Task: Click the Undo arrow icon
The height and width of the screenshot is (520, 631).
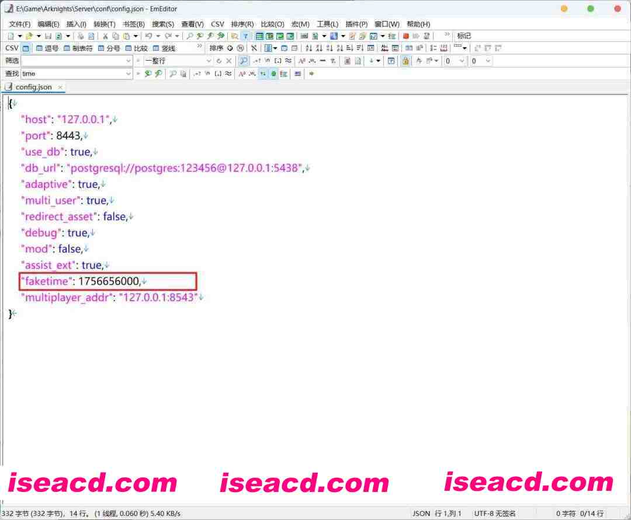Action: (148, 36)
